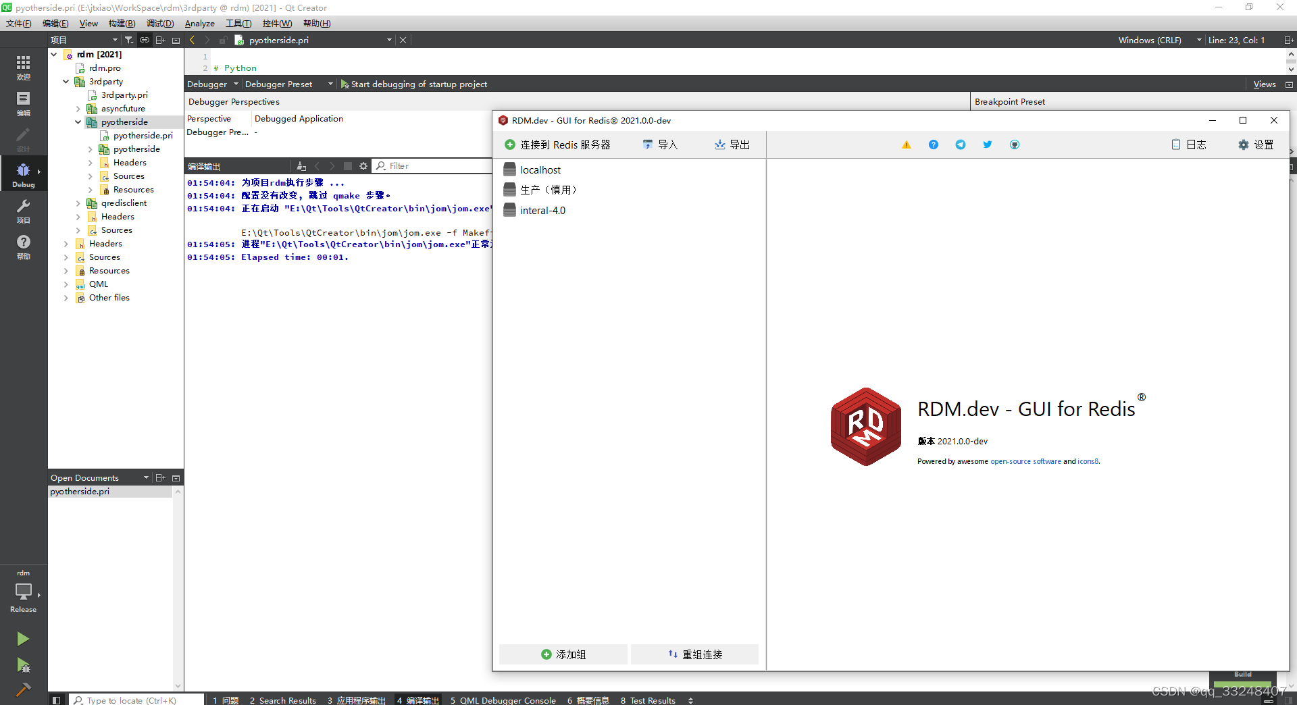Go back with the left arrow in the editor toolbar
Screen dimensions: 1297x705
(193, 40)
